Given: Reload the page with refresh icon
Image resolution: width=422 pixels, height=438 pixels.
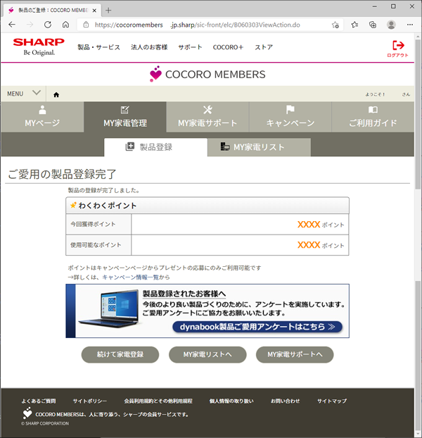Looking at the screenshot, I should (48, 25).
